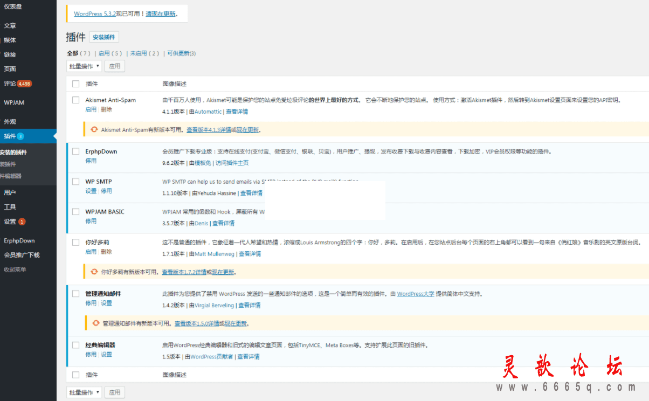Image resolution: width=649 pixels, height=401 pixels.
Task: Delete Akismet Anti-Spam via 删除
Action: click(107, 109)
